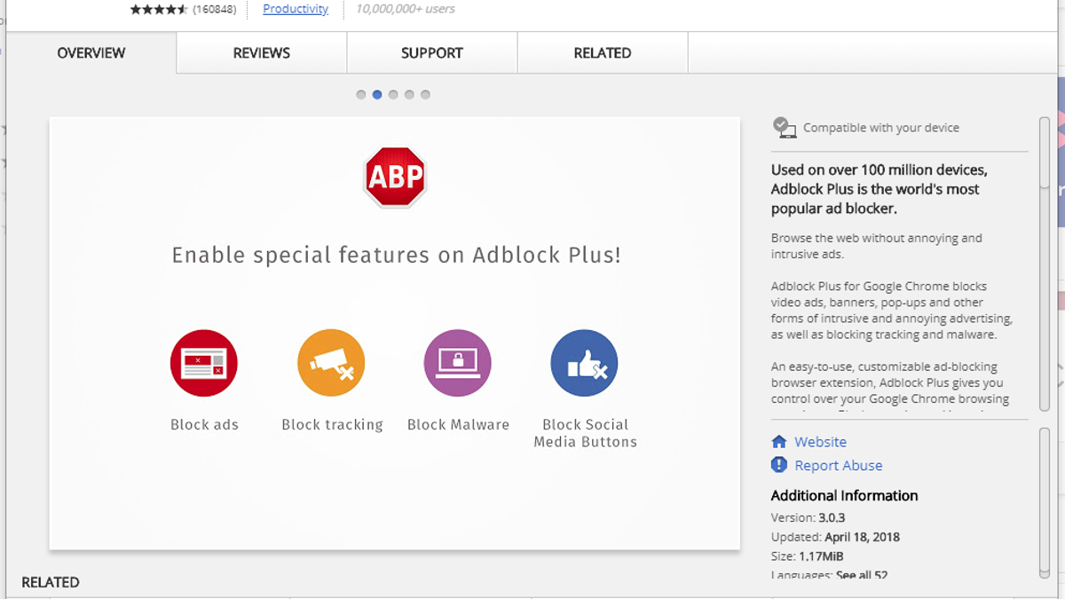Click the Additional Information heading
Screen dimensions: 1065x599
point(844,495)
